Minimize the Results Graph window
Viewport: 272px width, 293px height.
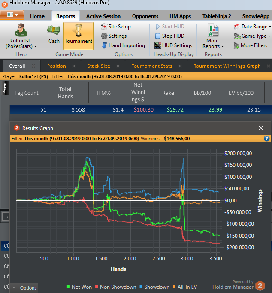[222, 128]
